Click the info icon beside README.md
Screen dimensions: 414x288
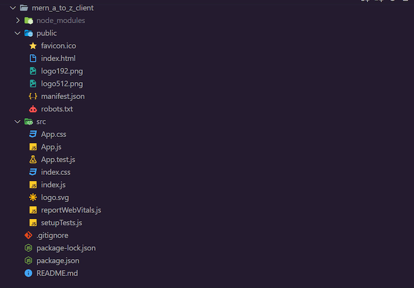28,273
